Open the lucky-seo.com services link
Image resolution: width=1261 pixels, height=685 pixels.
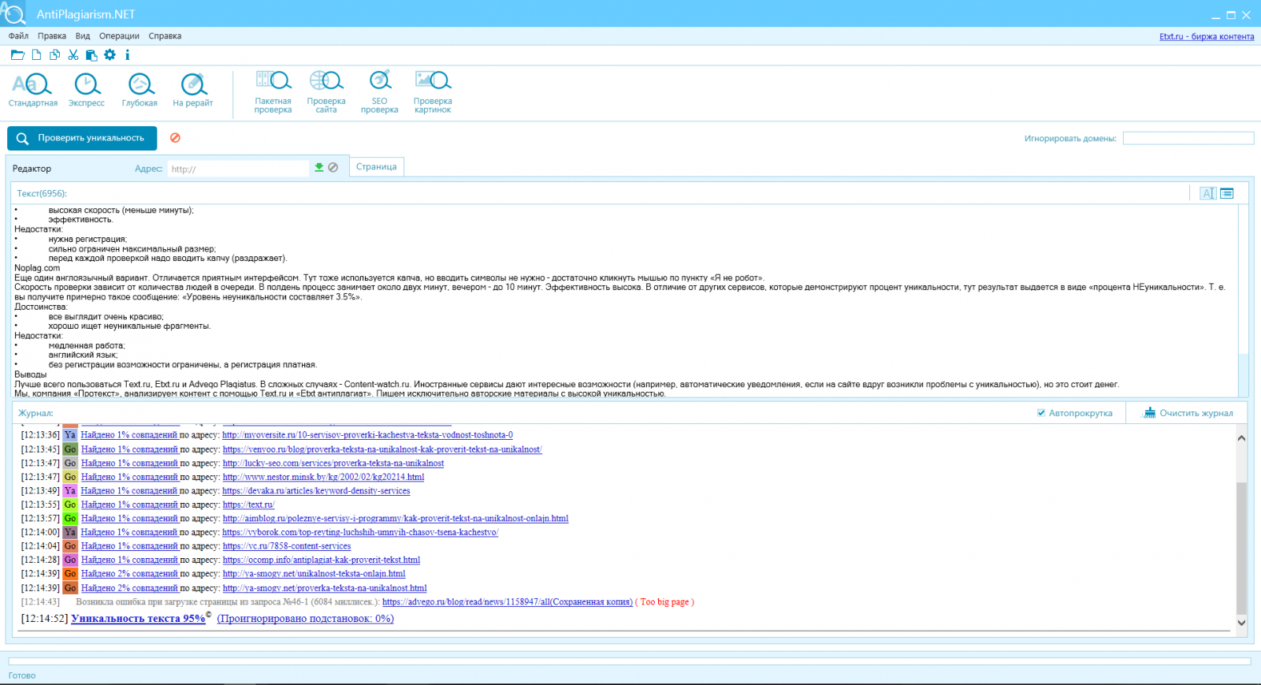(x=333, y=463)
